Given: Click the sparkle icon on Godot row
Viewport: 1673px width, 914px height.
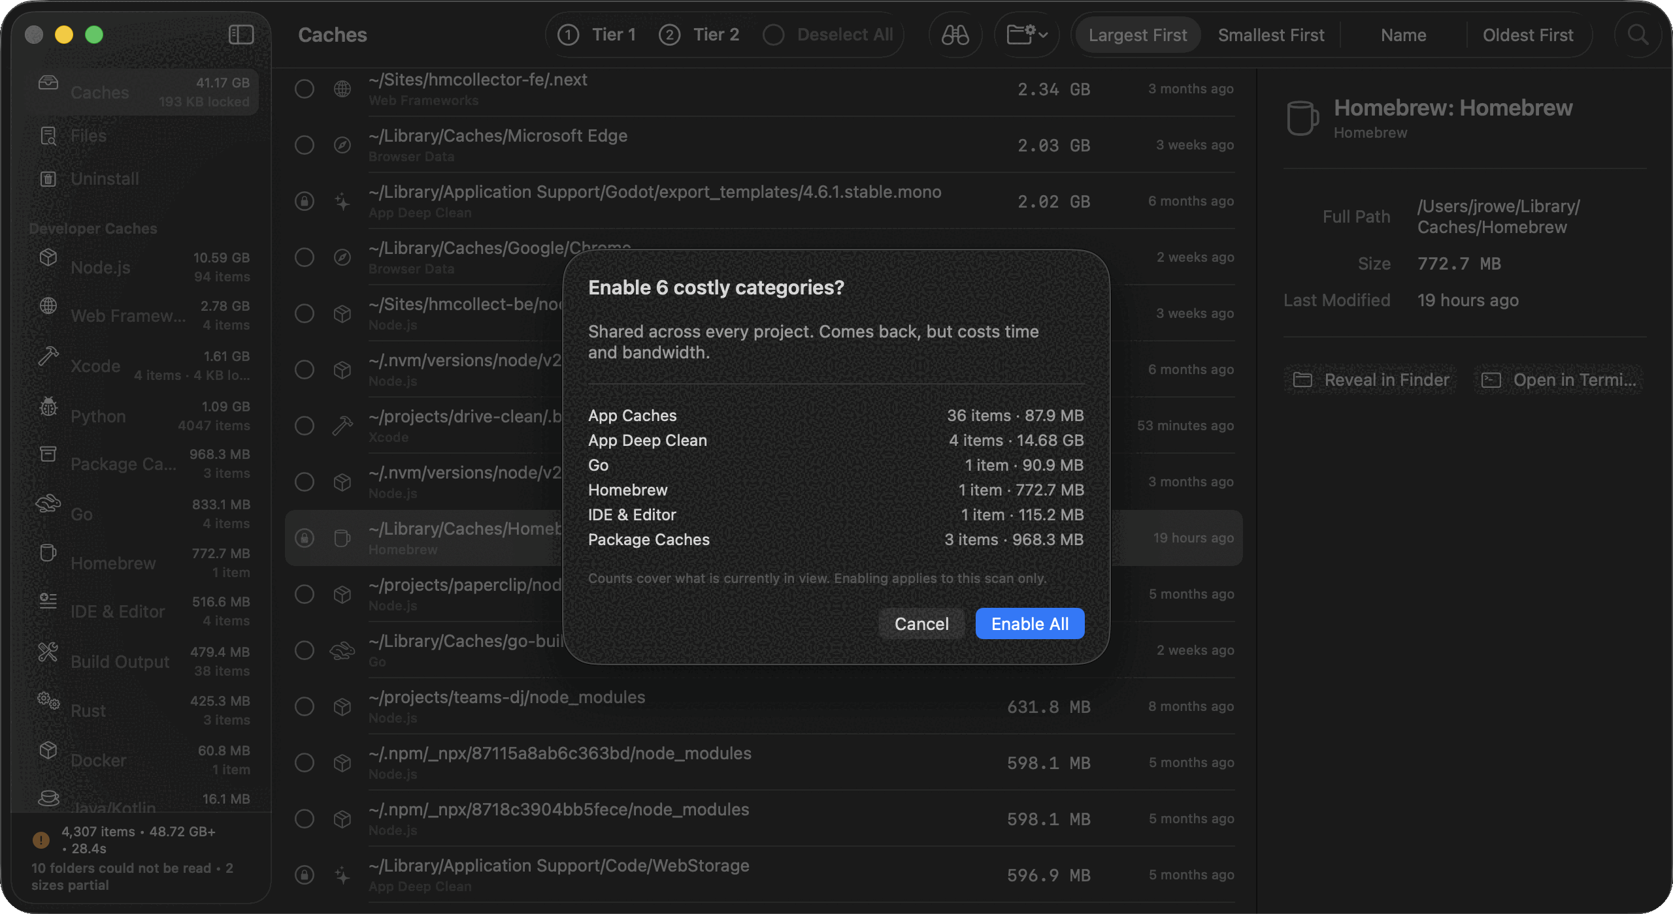Looking at the screenshot, I should click(342, 201).
